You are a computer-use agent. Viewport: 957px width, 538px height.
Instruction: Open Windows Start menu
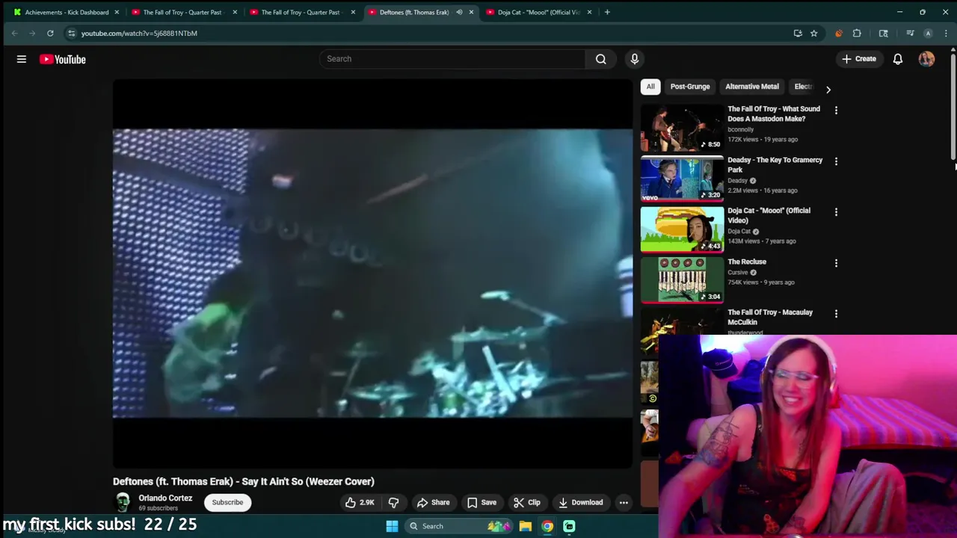[392, 526]
